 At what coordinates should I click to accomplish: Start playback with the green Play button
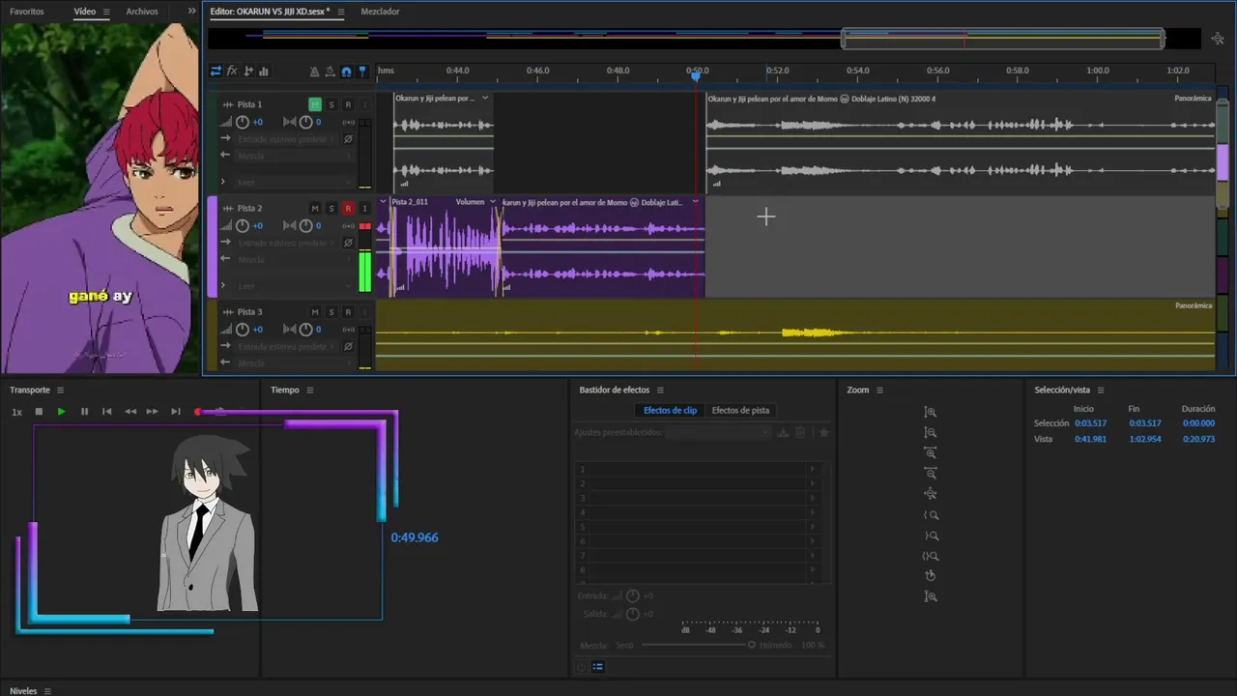tap(61, 412)
